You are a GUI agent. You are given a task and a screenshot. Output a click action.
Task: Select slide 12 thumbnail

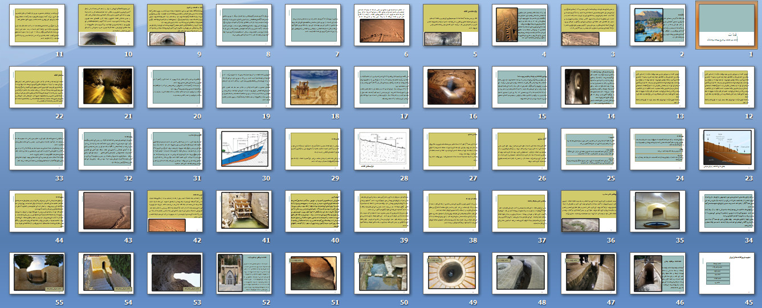point(727,87)
